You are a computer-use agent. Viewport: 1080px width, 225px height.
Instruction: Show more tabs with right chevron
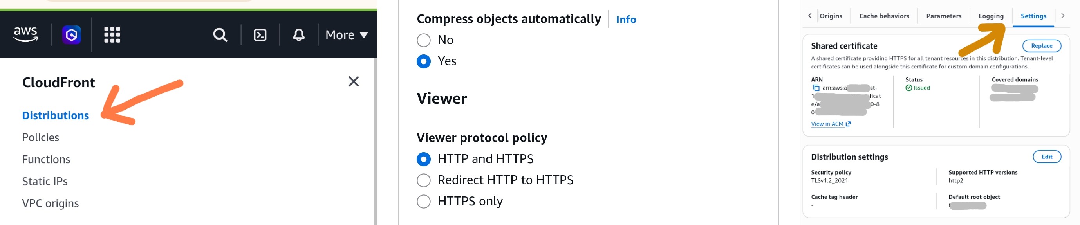(x=1062, y=16)
